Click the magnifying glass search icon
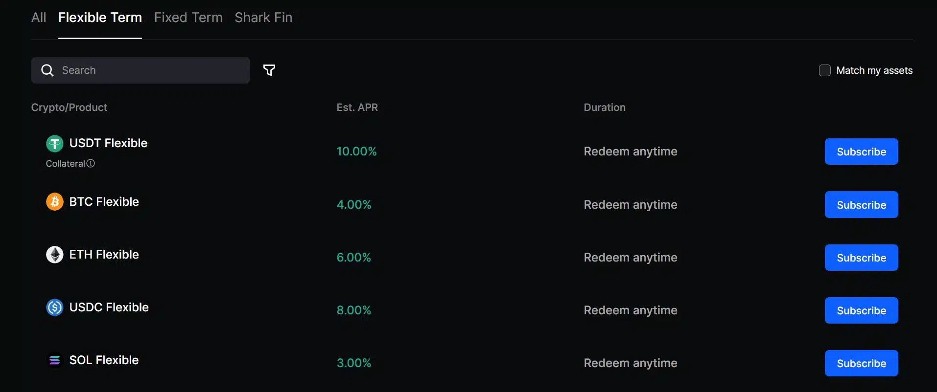 (47, 70)
